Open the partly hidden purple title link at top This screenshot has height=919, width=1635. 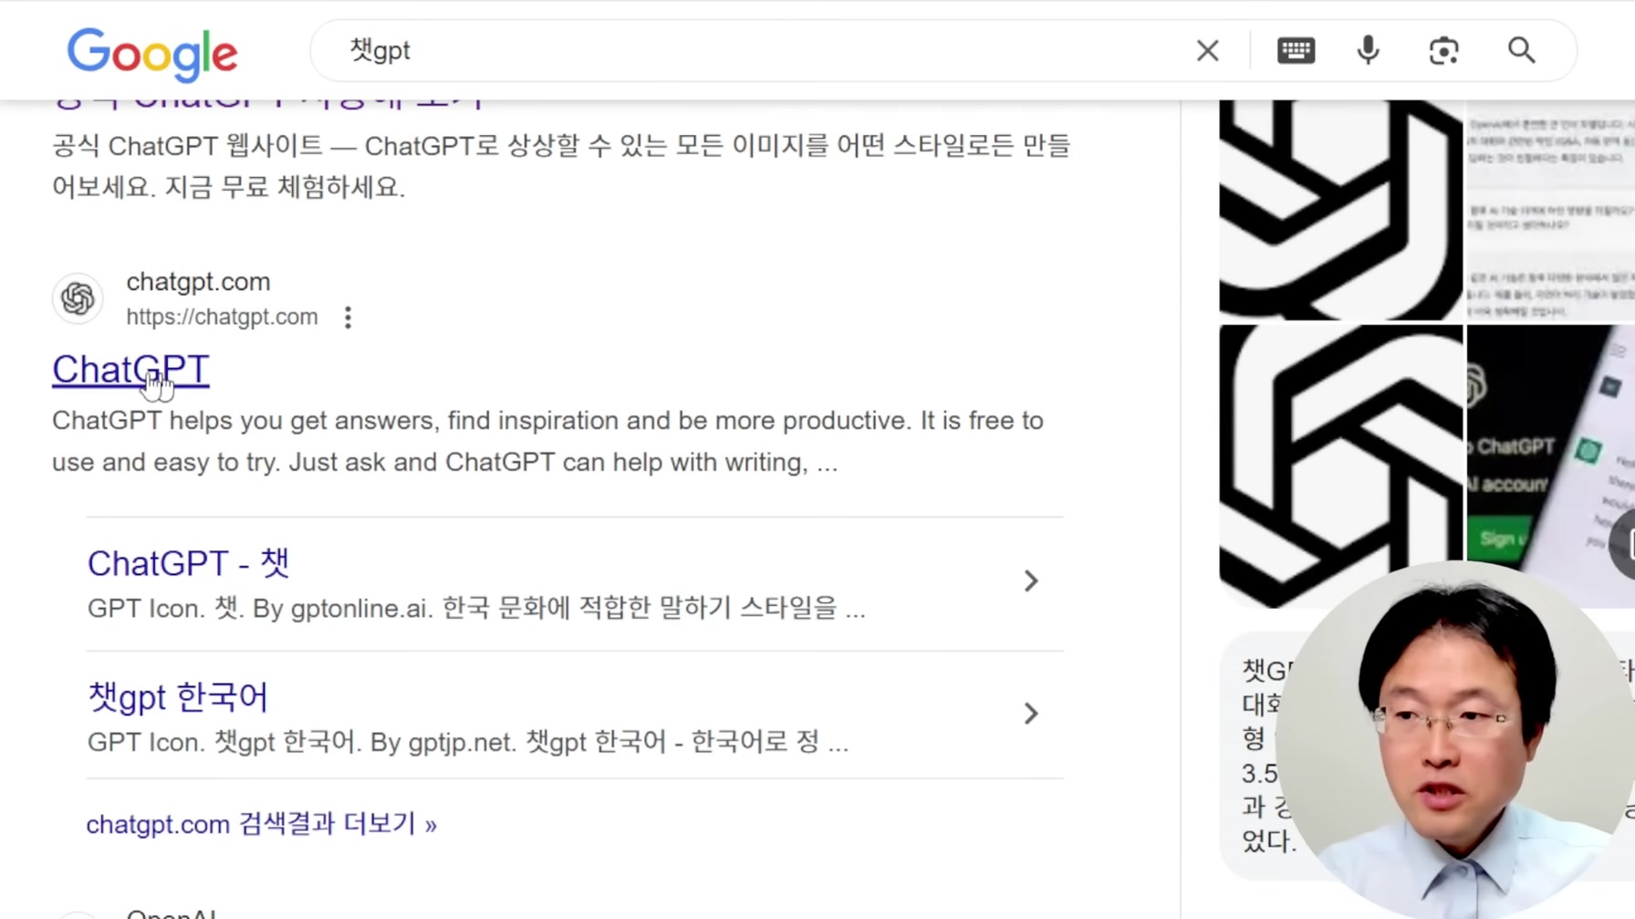267,102
